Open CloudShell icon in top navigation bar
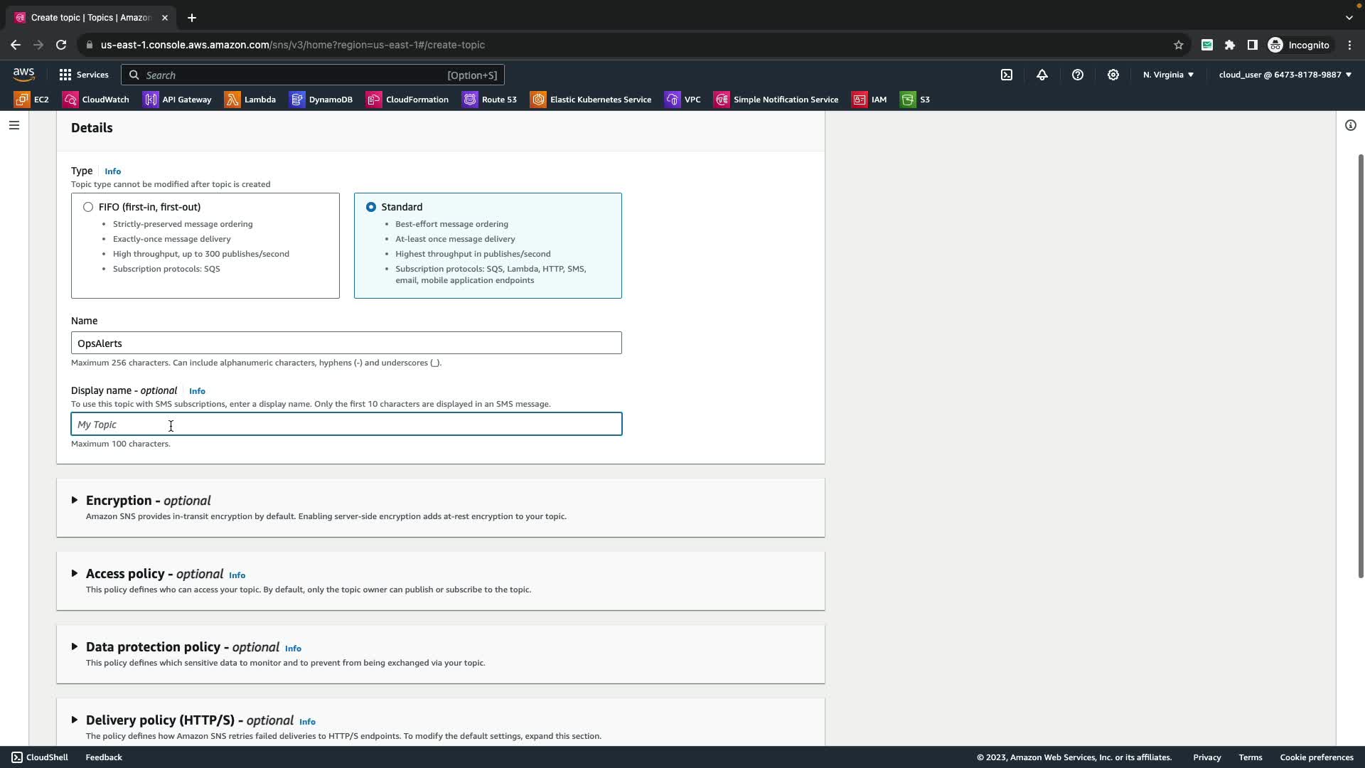 pos(1007,75)
